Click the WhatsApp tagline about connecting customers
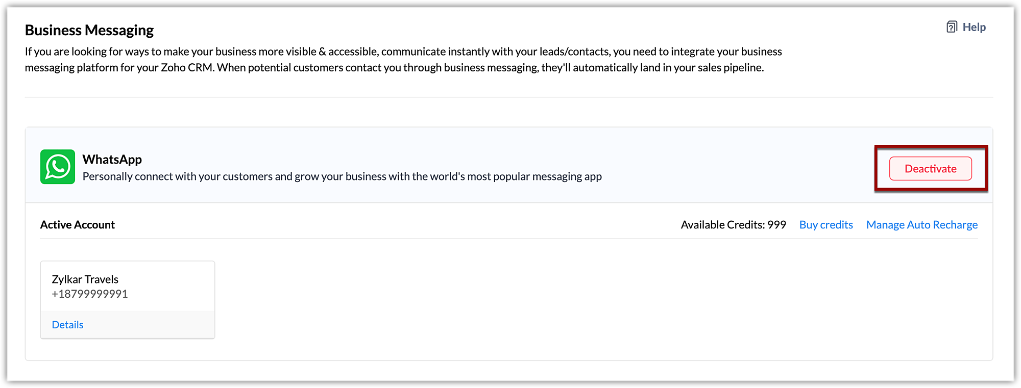Image resolution: width=1021 pixels, height=388 pixels. pyautogui.click(x=342, y=176)
